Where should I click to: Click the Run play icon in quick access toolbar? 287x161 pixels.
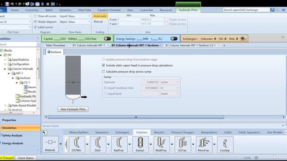point(43,4)
